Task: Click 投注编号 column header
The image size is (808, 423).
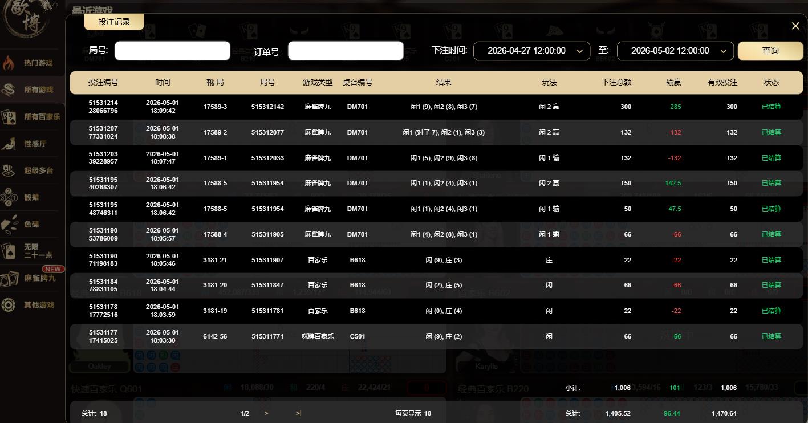Action: click(x=103, y=82)
